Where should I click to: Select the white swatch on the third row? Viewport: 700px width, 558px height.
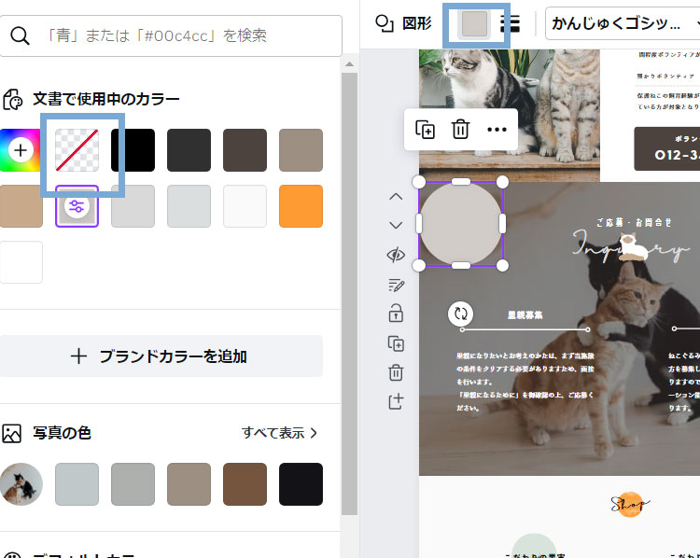(x=21, y=262)
